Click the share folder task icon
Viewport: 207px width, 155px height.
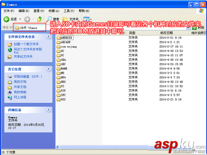(10, 57)
